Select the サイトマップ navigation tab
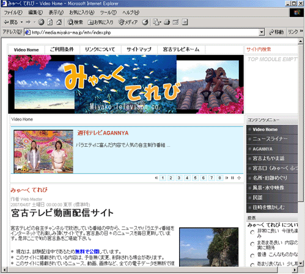This screenshot has height=274, width=305. coord(139,50)
